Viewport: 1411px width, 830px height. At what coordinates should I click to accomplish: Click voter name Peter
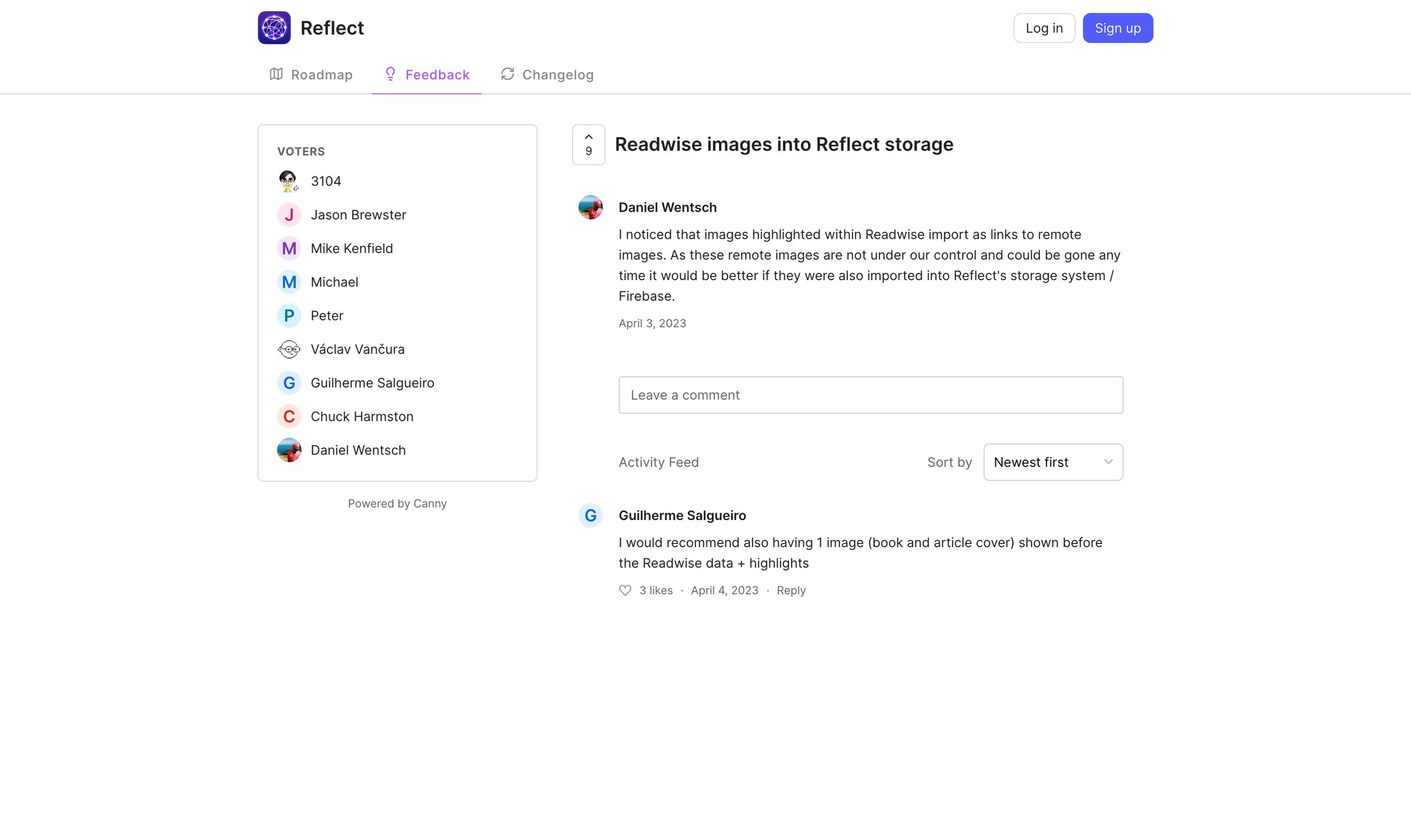coord(327,315)
